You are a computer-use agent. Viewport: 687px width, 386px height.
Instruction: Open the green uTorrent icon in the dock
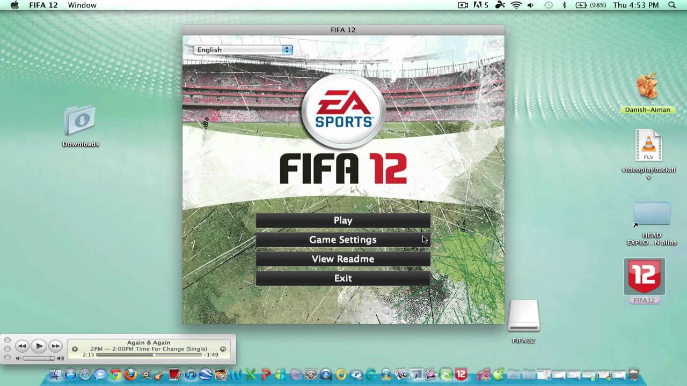[445, 374]
